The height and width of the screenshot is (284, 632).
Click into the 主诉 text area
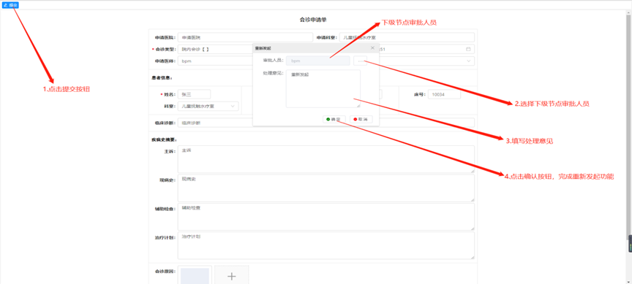click(x=326, y=159)
